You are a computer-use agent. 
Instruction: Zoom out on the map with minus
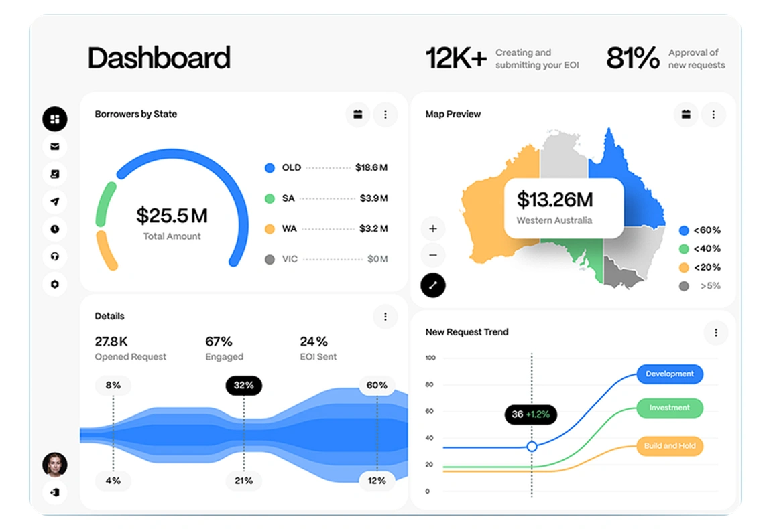[433, 255]
